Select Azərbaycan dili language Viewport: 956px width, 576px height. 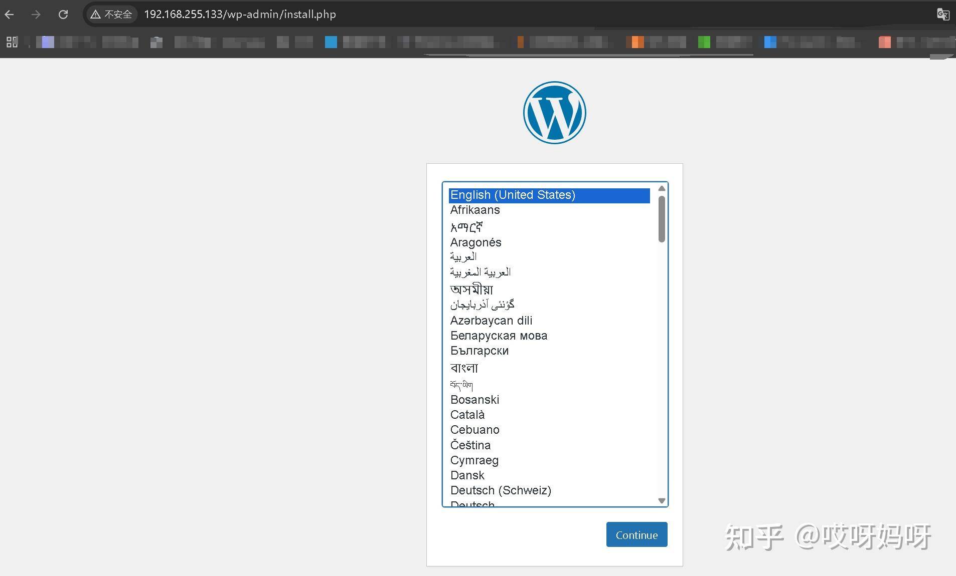coord(549,321)
